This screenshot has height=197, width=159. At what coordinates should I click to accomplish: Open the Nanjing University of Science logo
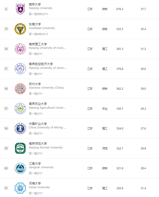tap(20, 49)
